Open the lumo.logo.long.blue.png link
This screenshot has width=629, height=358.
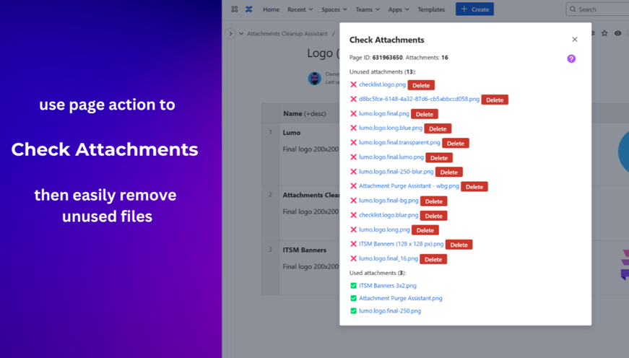point(390,128)
